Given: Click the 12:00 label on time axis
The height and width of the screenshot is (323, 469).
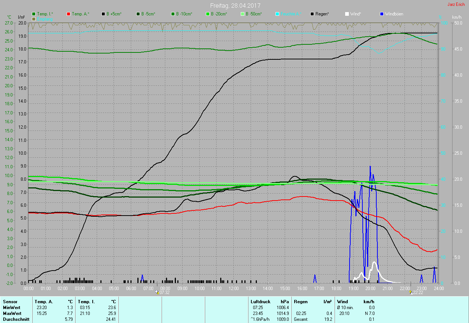Looking at the screenshot, I should point(234,289).
